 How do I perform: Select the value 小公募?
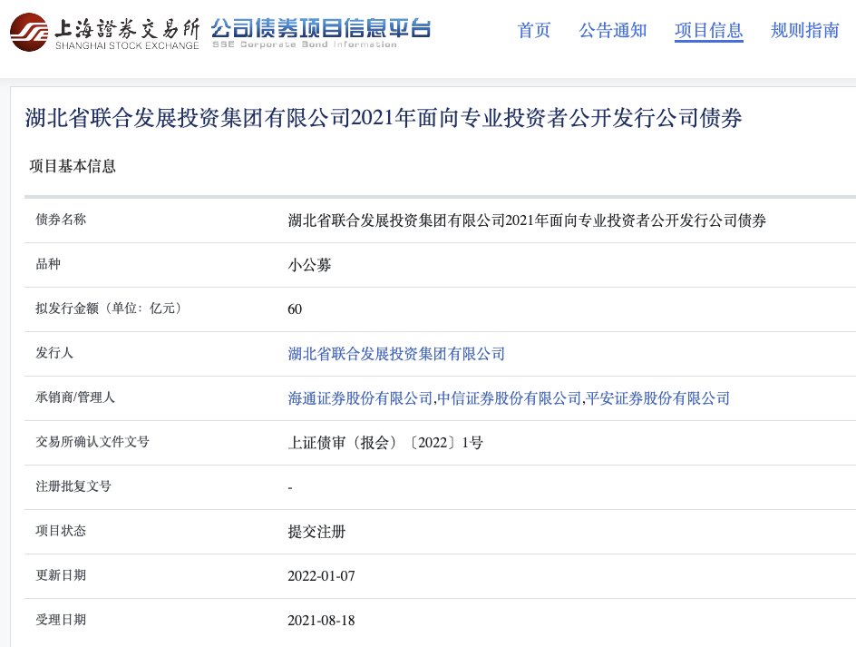click(x=309, y=265)
